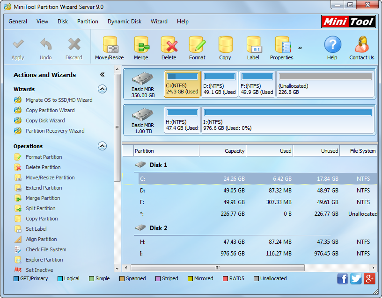Viewport: 382px width, 298px height.
Task: Click the Copy toolbar icon
Action: [x=225, y=45]
